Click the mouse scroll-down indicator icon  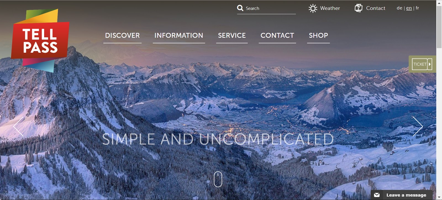[x=218, y=179]
